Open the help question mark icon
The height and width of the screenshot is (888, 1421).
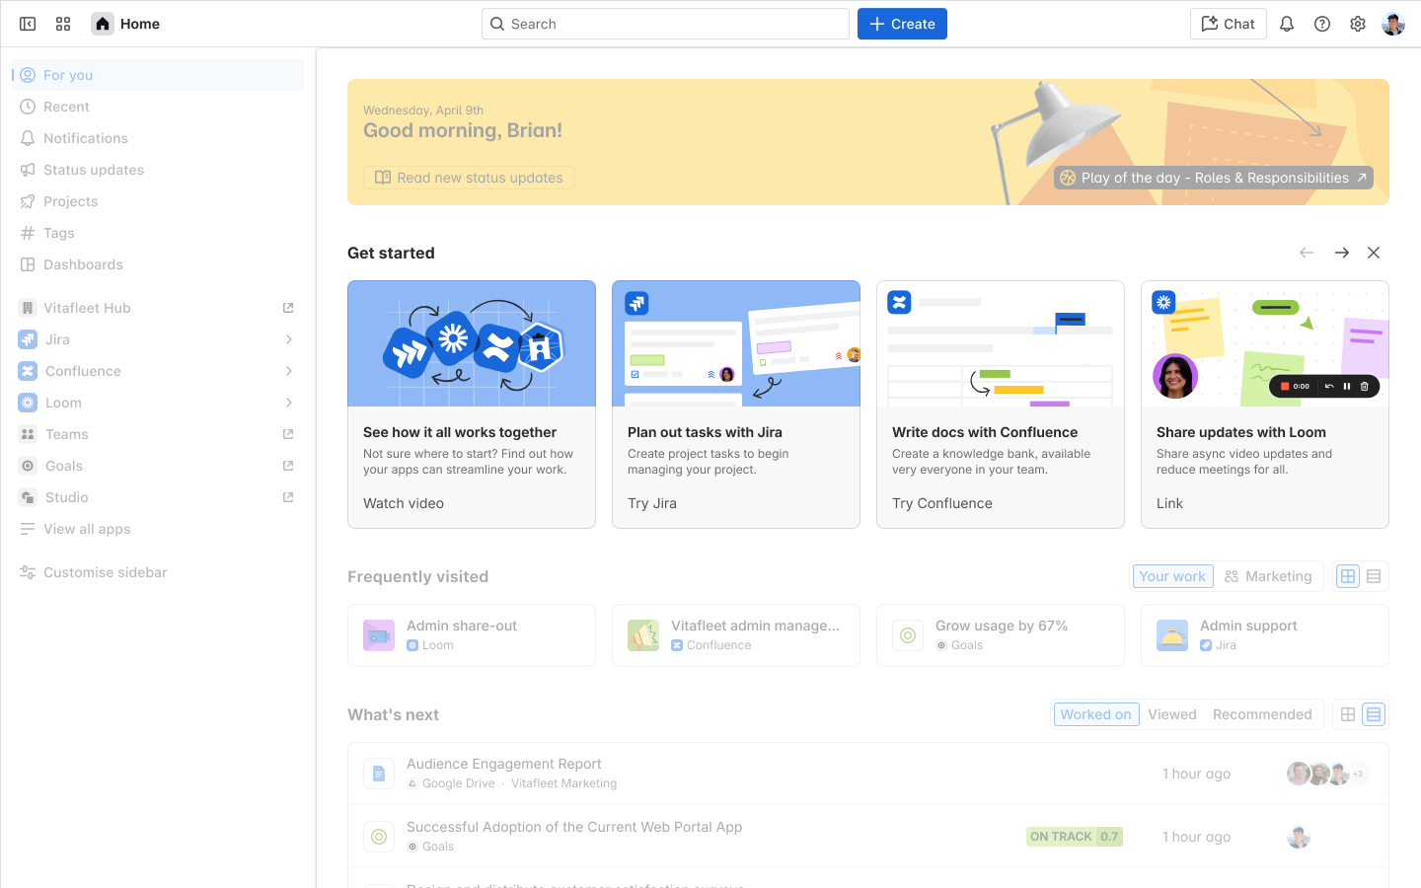1322,24
